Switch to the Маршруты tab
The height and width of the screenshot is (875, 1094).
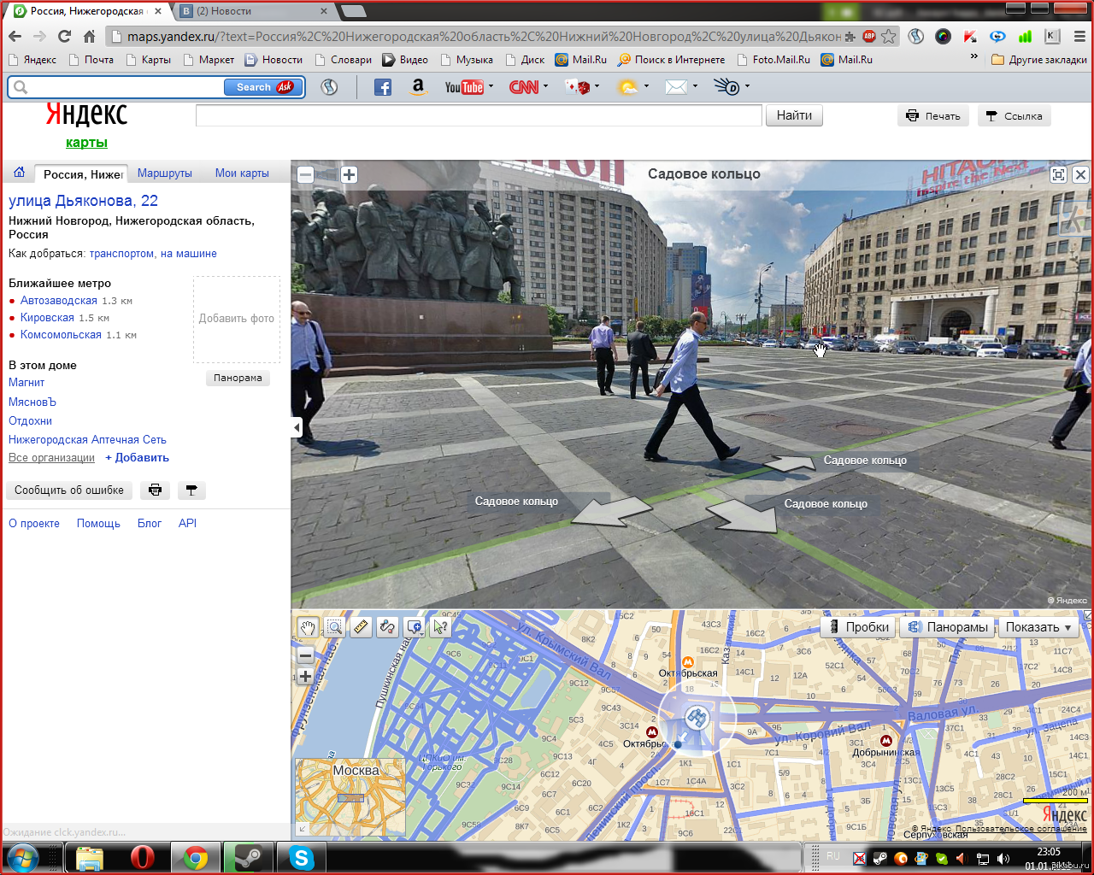[x=165, y=173]
